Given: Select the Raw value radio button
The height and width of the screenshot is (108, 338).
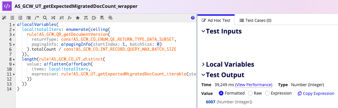Looking at the screenshot, I should (x=250, y=93).
